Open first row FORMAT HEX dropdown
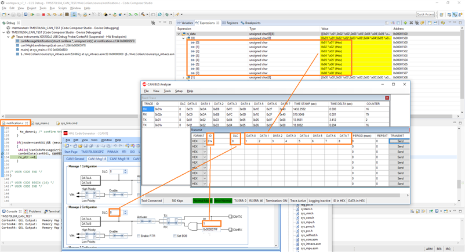The height and width of the screenshot is (252, 465). click(205, 141)
